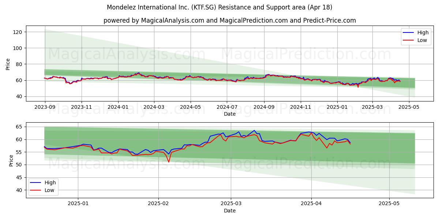This screenshot has height=219, width=439.
Task: Click the red line swatch in the upper chart legend
Action: pos(409,41)
